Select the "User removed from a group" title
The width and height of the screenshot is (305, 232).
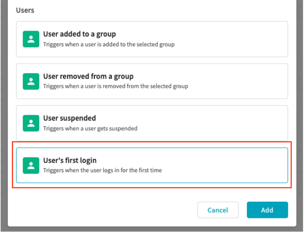coord(88,76)
